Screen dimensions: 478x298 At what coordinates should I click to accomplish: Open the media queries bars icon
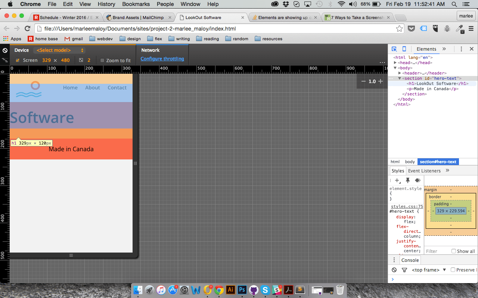pos(5,60)
